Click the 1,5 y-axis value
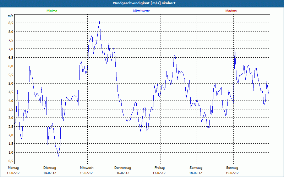Image resolution: width=284 pixels, height=177 pixels. 11,144
